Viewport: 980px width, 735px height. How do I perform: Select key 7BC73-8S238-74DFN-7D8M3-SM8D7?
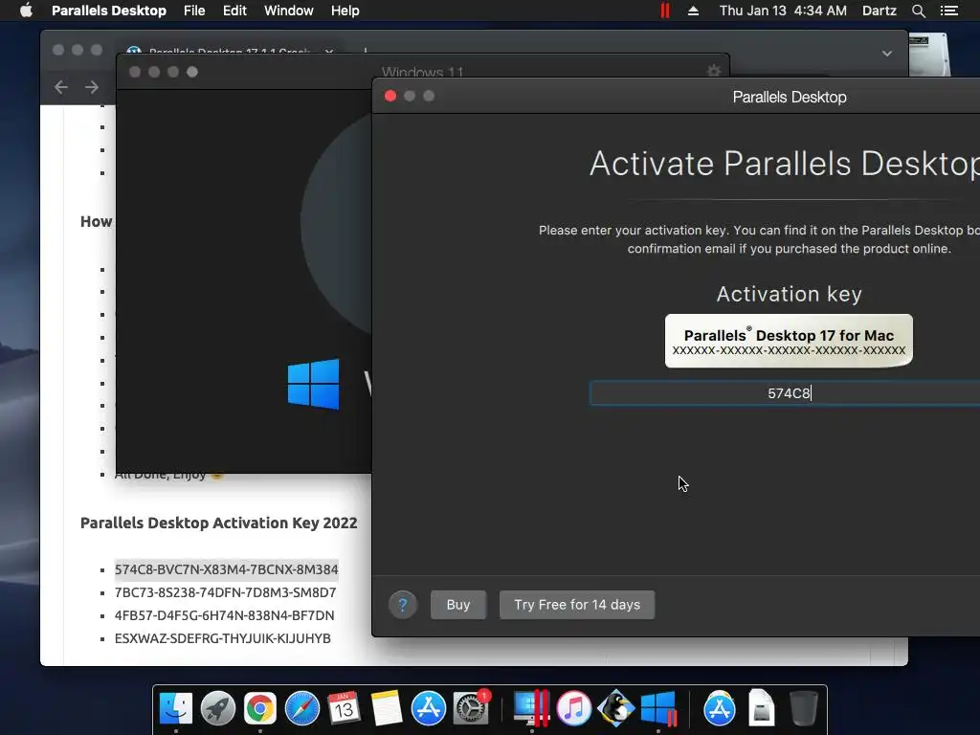225,592
